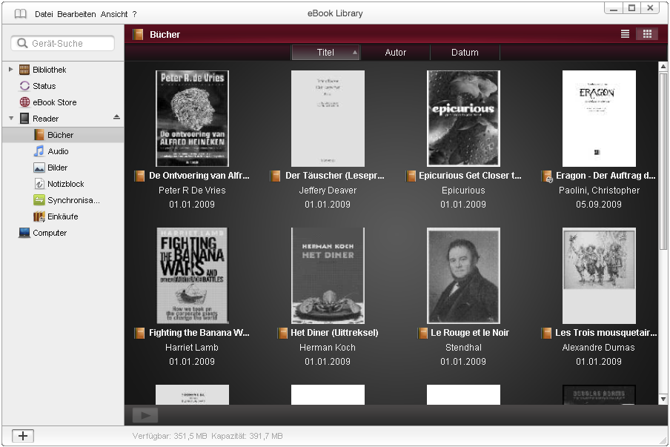Click the open-book application icon in title bar
The image size is (670, 447).
pyautogui.click(x=20, y=14)
